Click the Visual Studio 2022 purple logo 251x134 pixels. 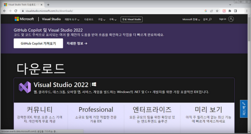click(25, 87)
